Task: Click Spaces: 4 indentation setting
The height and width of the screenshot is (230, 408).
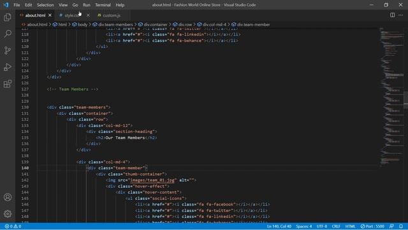Action: (303, 226)
